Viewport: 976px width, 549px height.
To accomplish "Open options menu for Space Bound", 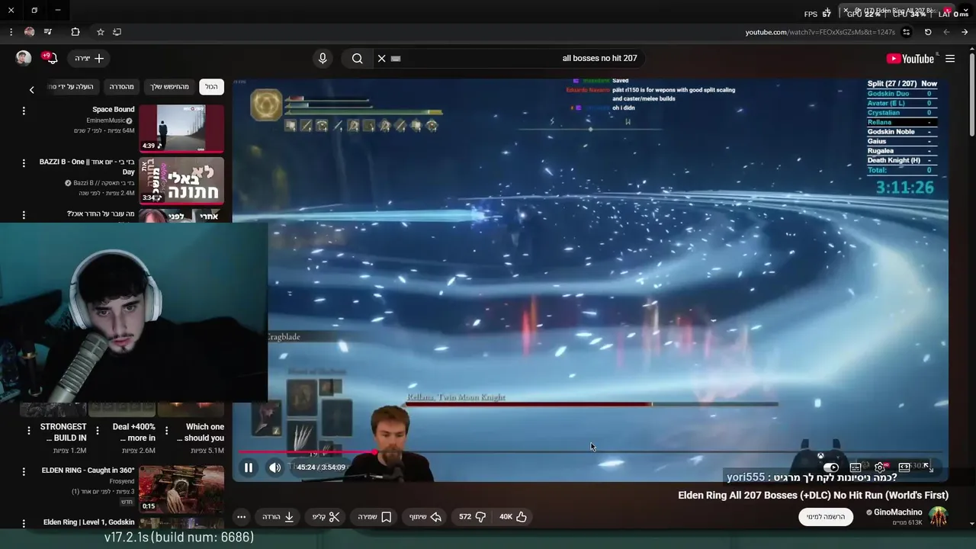I will [x=24, y=111].
